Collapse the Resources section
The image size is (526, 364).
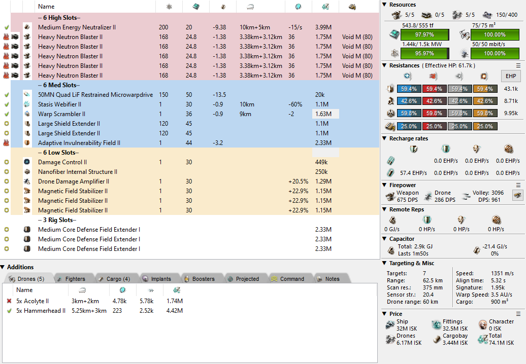click(385, 5)
